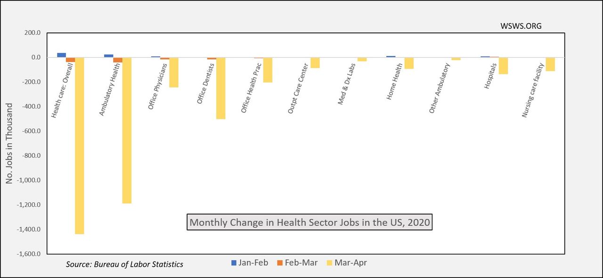Image resolution: width=603 pixels, height=278 pixels.
Task: Click the blue Jan-Feb Health care: Overall bar
Action: [61, 55]
